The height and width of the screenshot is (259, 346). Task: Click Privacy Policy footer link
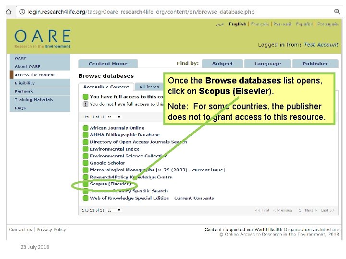pyautogui.click(x=51, y=229)
